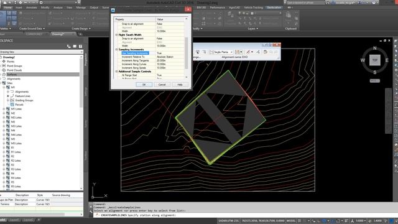Image resolution: width=398 pixels, height=224 pixels.
Task: Expand the M1 Lotes site node
Action: 4,109
